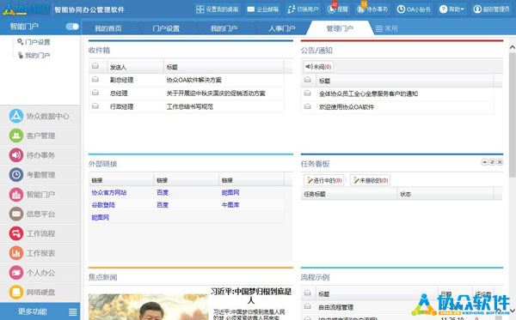Open message 关于开展迎中秋庆国庆的促销活动方案
The image size is (516, 320).
click(x=216, y=94)
